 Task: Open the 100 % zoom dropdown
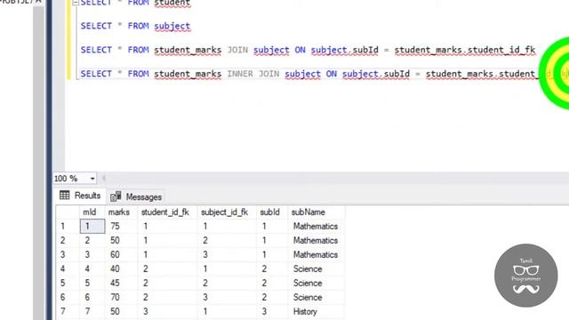coord(92,179)
